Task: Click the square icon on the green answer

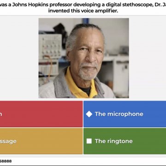Action: [89, 141]
